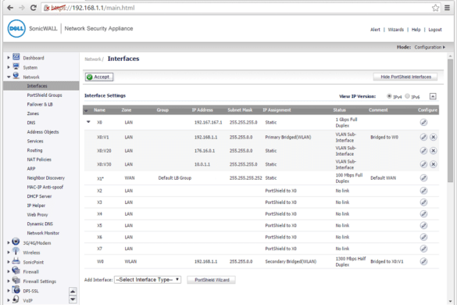
Task: Select the IPv6 radio button
Action: (x=407, y=96)
